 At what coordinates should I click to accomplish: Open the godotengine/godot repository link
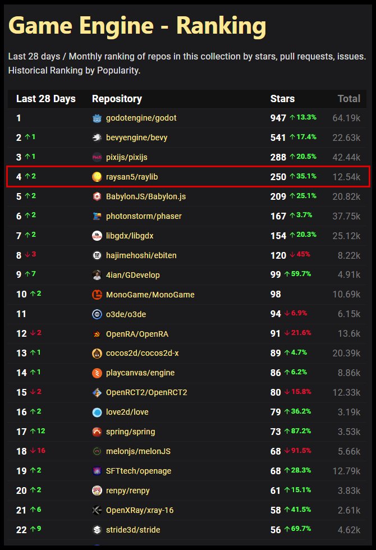(141, 118)
